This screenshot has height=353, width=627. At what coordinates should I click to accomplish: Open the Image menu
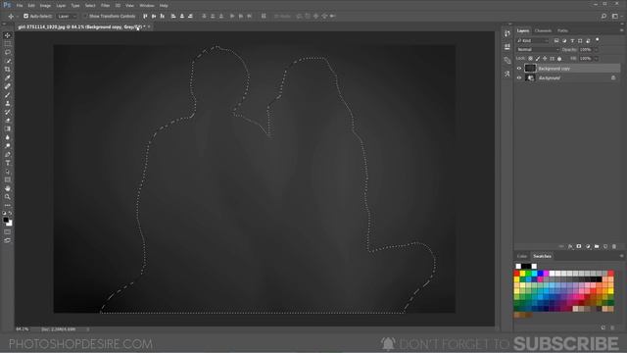coord(45,6)
